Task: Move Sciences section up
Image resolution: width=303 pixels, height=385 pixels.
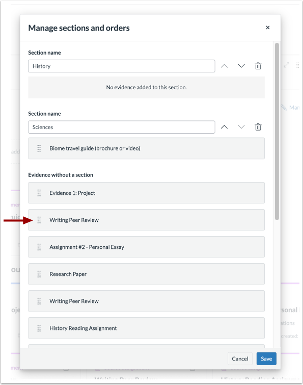Action: (x=224, y=127)
